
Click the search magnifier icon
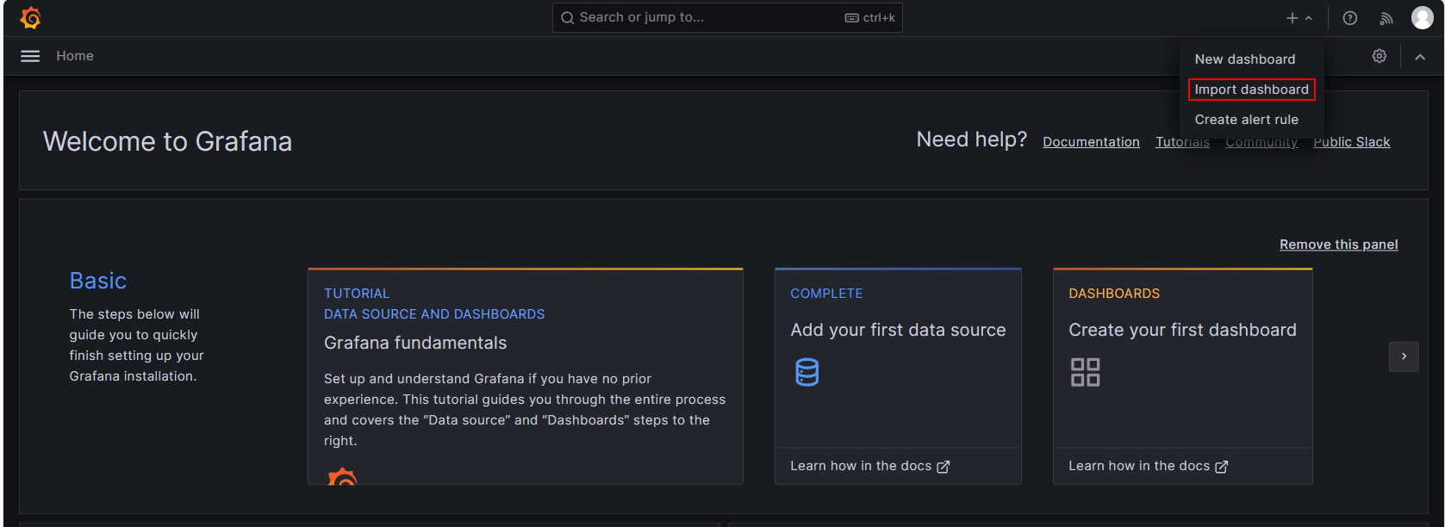(568, 17)
